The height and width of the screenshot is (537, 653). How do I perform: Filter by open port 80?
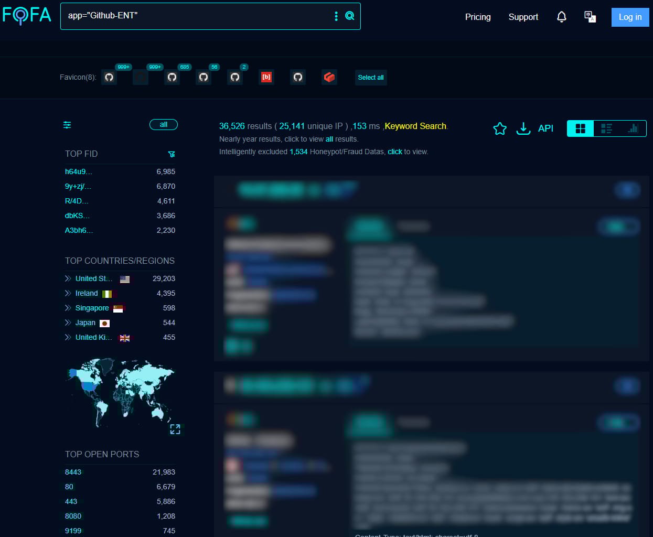(69, 487)
